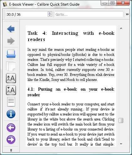Show book metadata with the info icon

point(11,114)
